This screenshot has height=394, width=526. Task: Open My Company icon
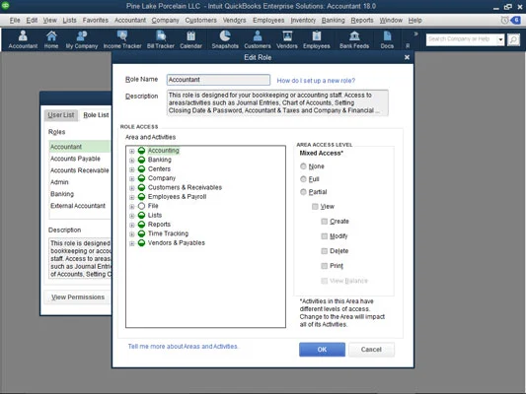[x=82, y=39]
